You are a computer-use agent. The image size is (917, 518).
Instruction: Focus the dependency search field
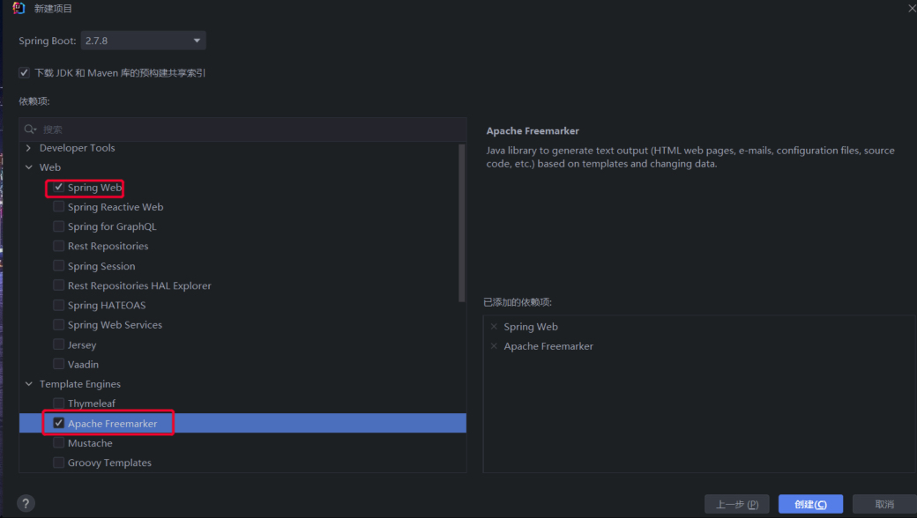(242, 129)
